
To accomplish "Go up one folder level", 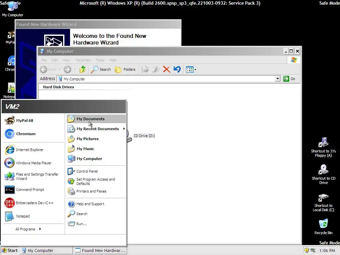I will (83, 69).
